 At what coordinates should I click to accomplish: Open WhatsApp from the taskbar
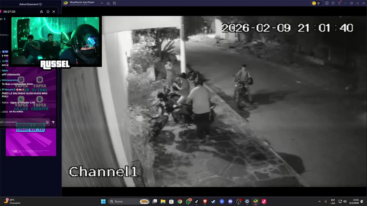tap(188, 201)
